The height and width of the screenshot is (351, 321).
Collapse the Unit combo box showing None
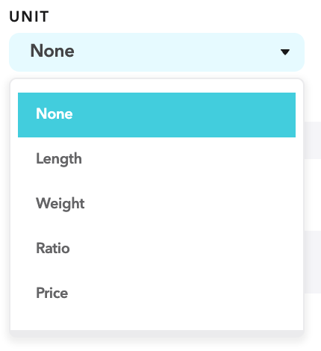pos(157,52)
